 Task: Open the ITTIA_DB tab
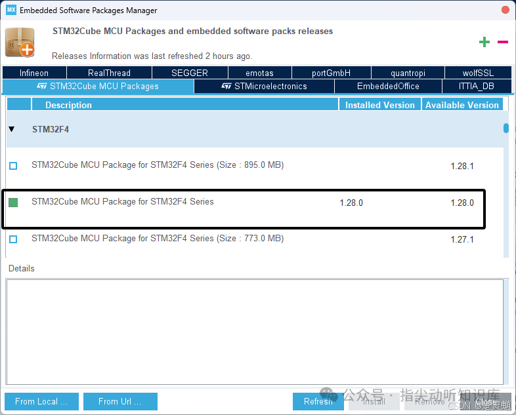point(477,87)
